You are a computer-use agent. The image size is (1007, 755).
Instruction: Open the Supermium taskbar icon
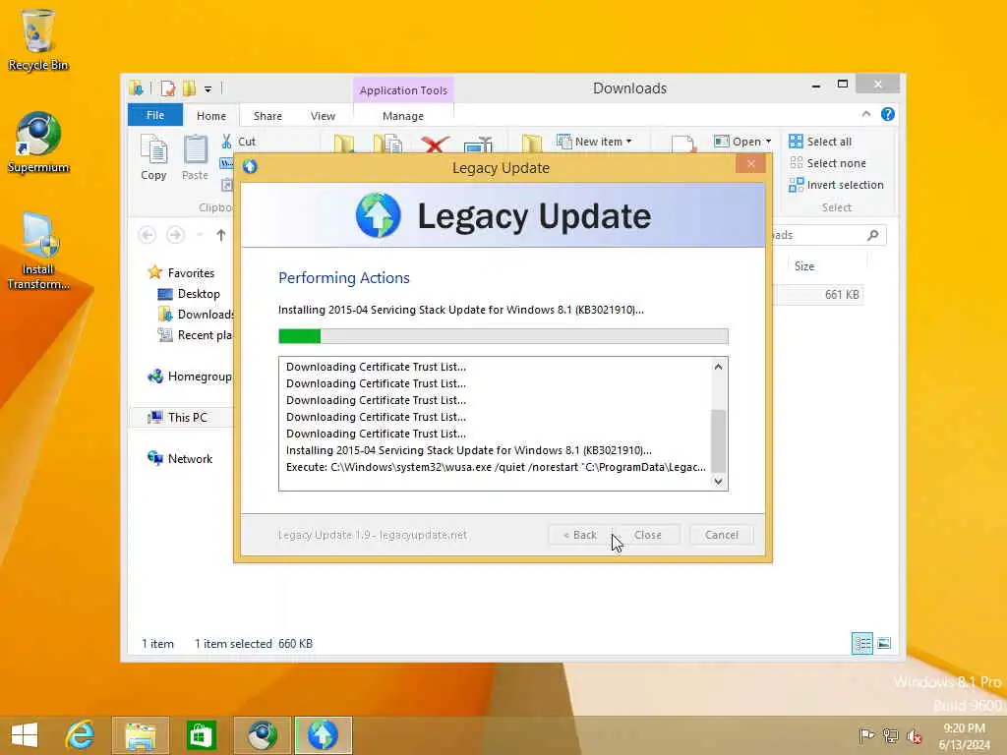(x=262, y=735)
